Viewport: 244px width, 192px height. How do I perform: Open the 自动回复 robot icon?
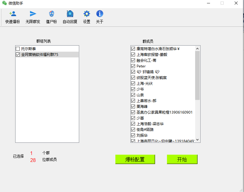(70, 14)
